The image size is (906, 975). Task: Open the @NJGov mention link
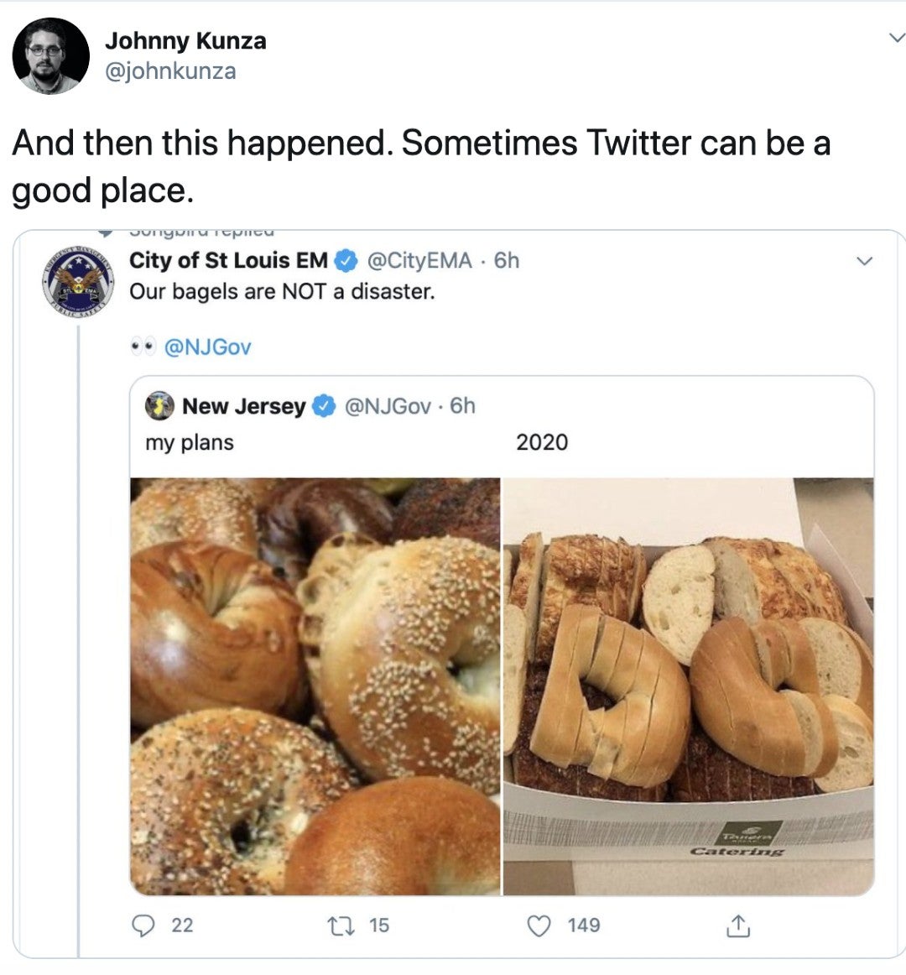coord(207,347)
